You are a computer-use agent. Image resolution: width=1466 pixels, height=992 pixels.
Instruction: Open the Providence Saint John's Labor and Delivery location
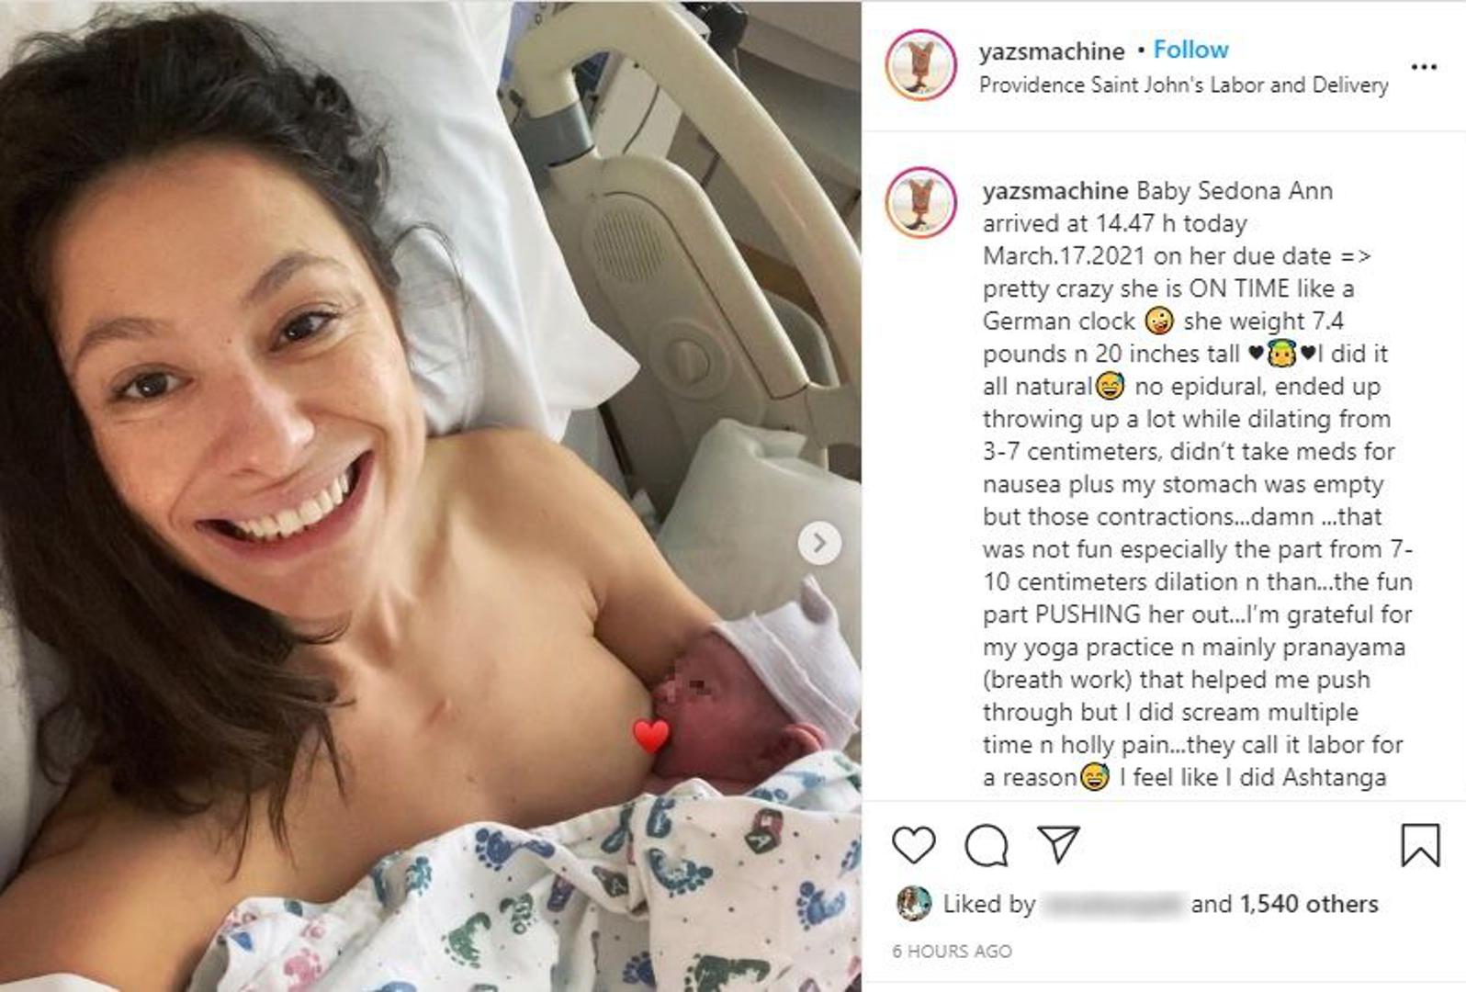1183,85
